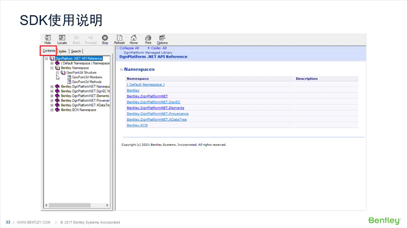
Task: Select Bentley.DgnPlatformNET.DgnEC tree item
Action: coord(85,91)
